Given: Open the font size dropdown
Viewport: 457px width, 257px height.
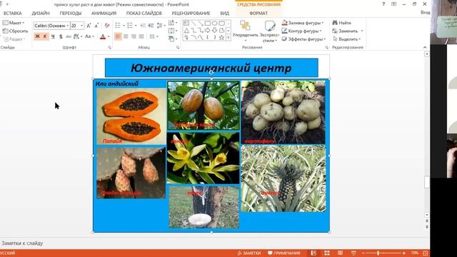Looking at the screenshot, I should [81, 26].
